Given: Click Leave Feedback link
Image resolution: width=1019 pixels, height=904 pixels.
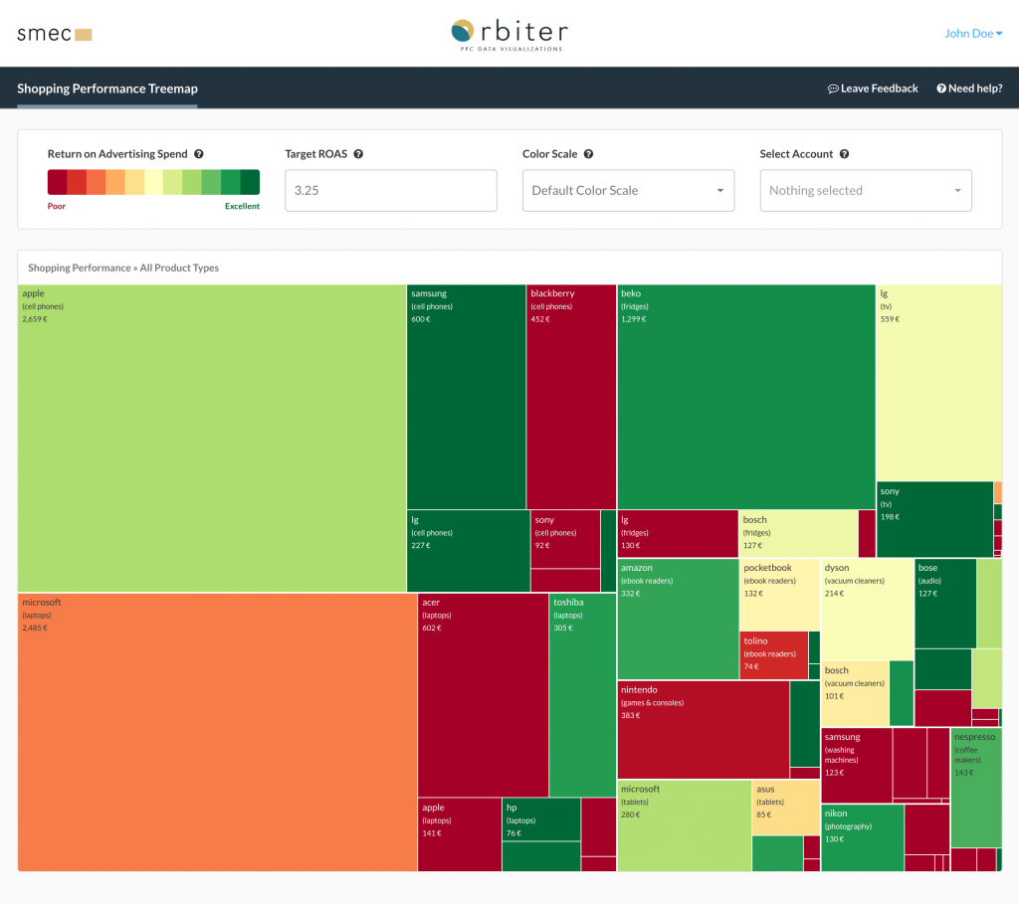Looking at the screenshot, I should pos(873,89).
